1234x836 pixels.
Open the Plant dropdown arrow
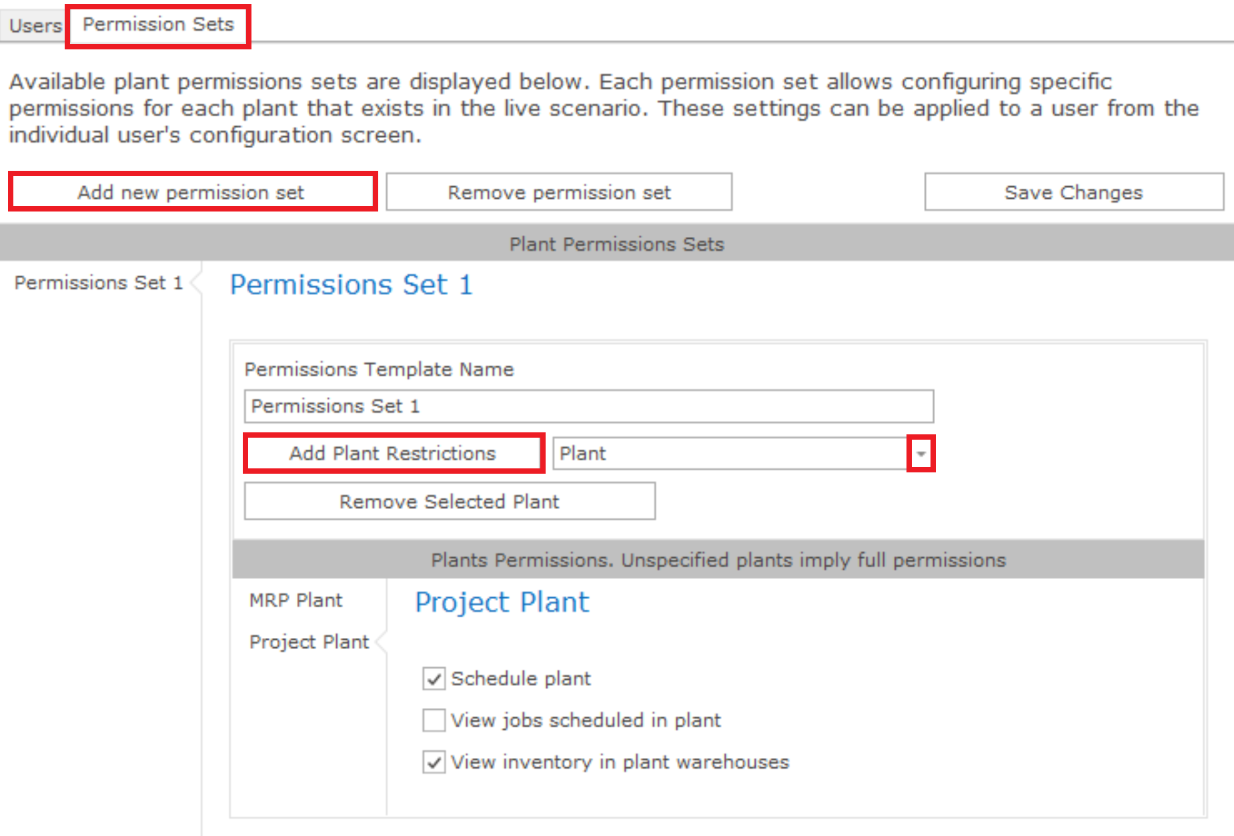coord(920,454)
